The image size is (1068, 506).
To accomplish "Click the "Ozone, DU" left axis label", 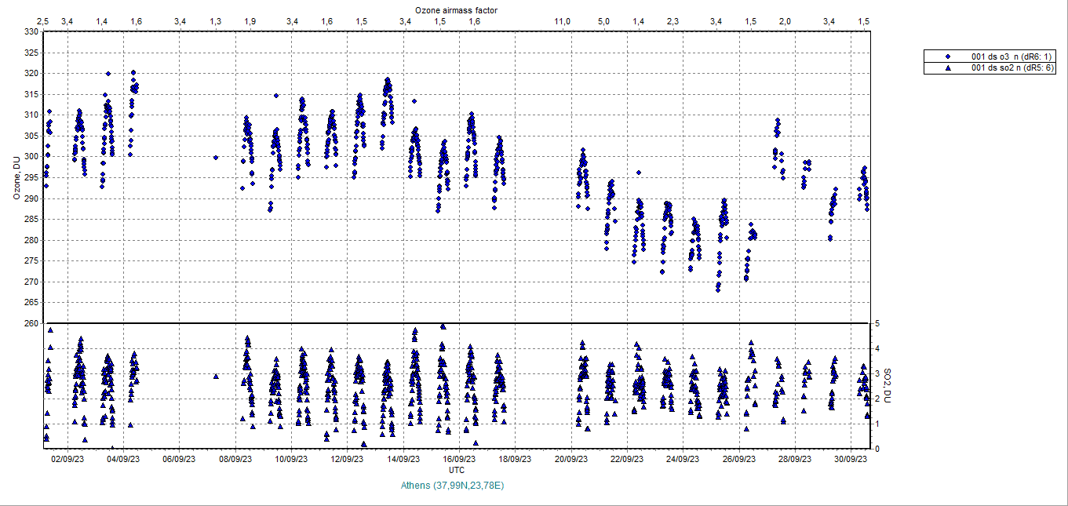I will coord(16,177).
